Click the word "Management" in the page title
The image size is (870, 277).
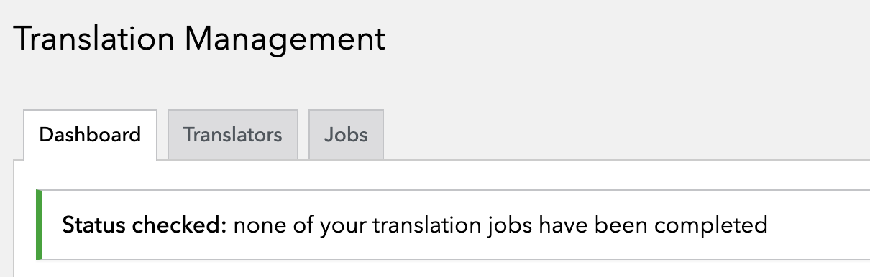pyautogui.click(x=285, y=39)
